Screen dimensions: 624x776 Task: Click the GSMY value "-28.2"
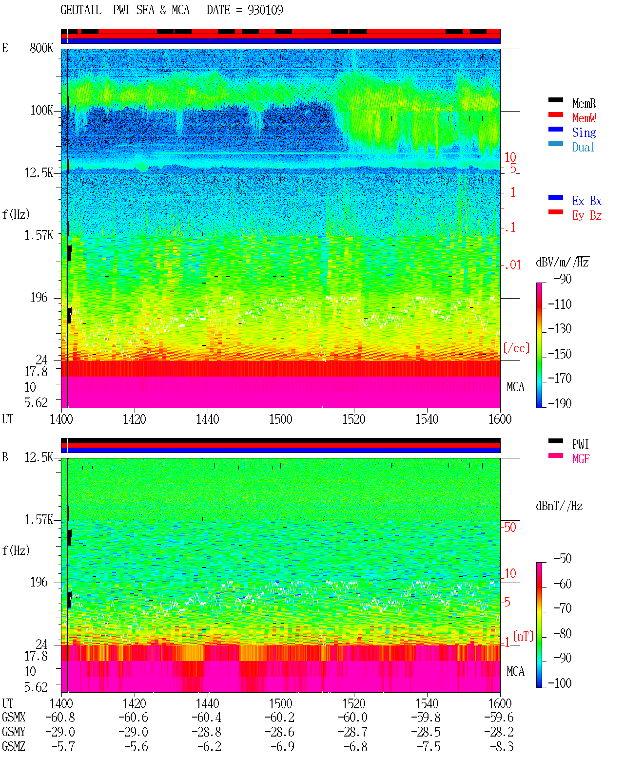tap(499, 732)
